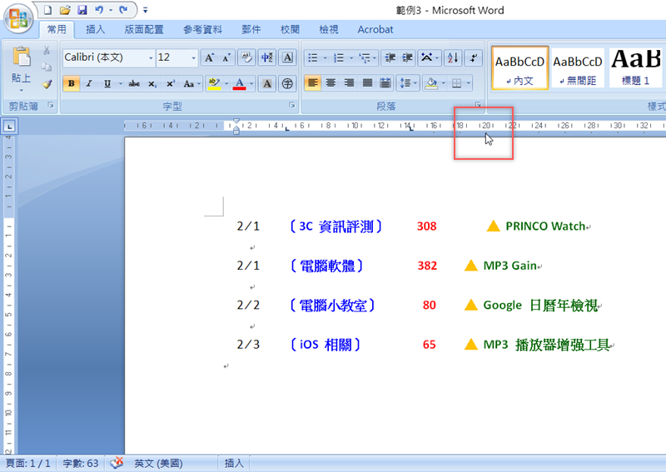Open the 字型 dialog launcher
Viewport: 666px width, 472px height.
pos(292,105)
